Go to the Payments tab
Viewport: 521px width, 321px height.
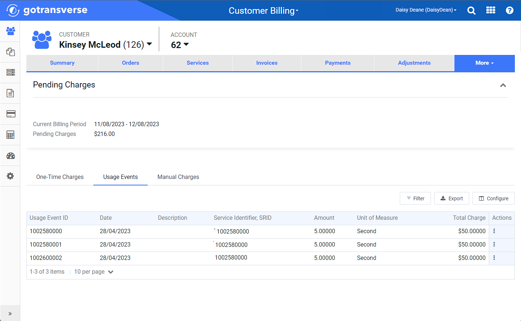338,63
